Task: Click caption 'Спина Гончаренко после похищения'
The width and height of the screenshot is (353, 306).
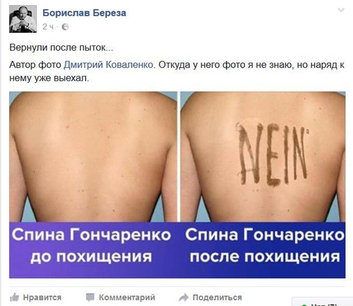Action: 265,246
